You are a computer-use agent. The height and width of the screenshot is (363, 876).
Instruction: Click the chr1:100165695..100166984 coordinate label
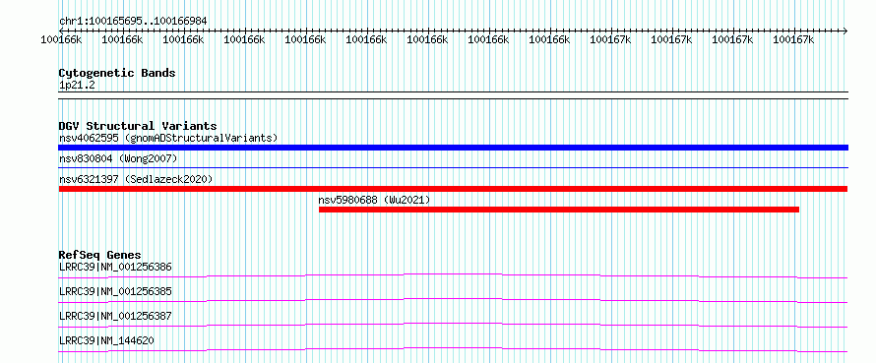[x=133, y=22]
